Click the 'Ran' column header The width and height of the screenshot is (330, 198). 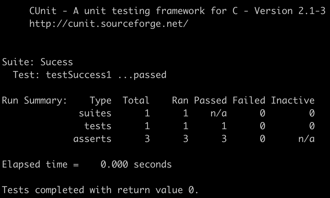coord(180,100)
